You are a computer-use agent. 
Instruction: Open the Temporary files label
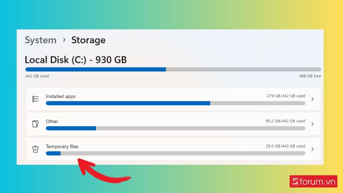coord(62,146)
